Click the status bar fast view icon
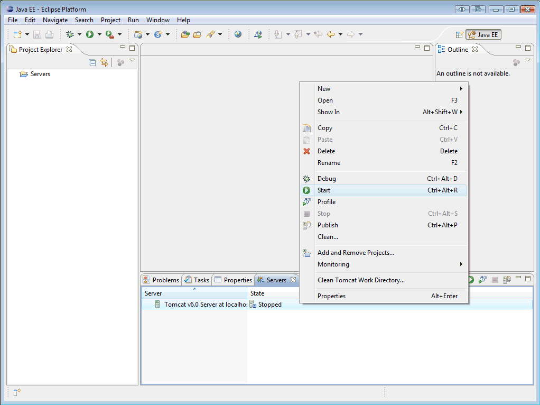 [17, 392]
